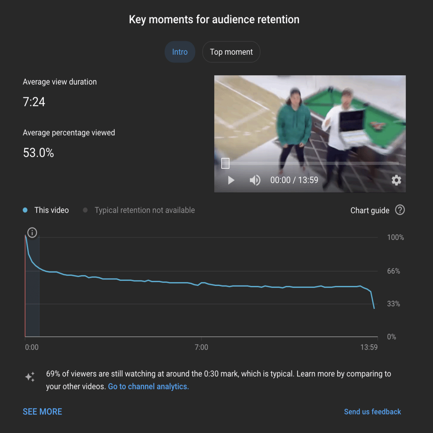The height and width of the screenshot is (433, 433).
Task: Click the 7:00 mark on chart axis
Action: [201, 347]
